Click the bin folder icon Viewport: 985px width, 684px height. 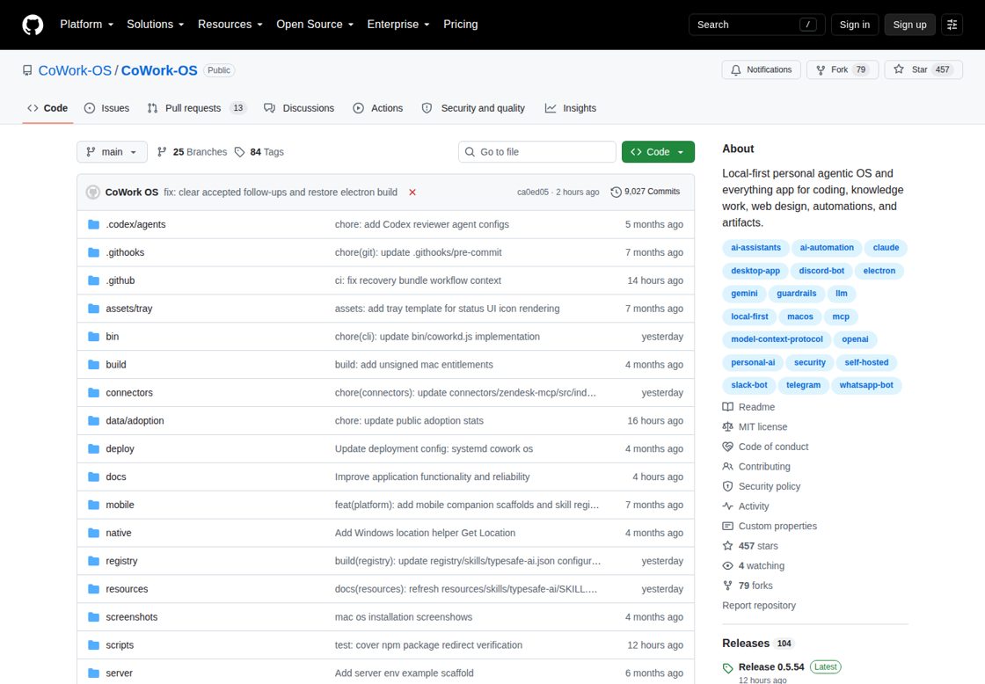pyautogui.click(x=93, y=337)
